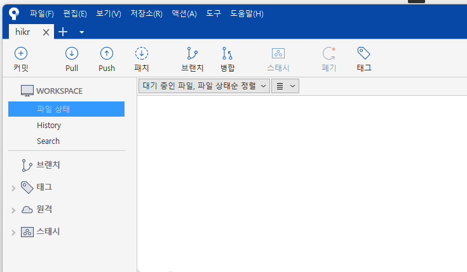
Task: Click the sidebar 스태시 box icon
Action: click(x=27, y=232)
